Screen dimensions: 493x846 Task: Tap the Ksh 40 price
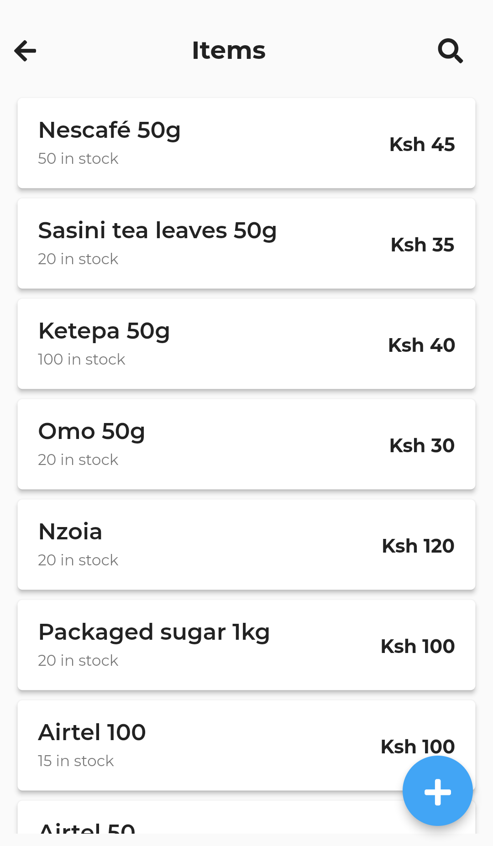pos(421,345)
